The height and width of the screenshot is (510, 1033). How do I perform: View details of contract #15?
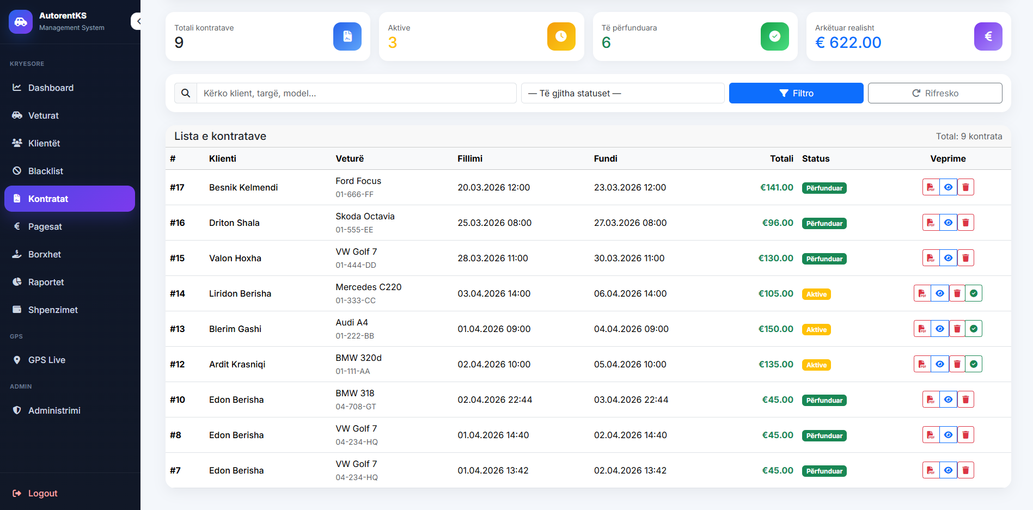(948, 258)
